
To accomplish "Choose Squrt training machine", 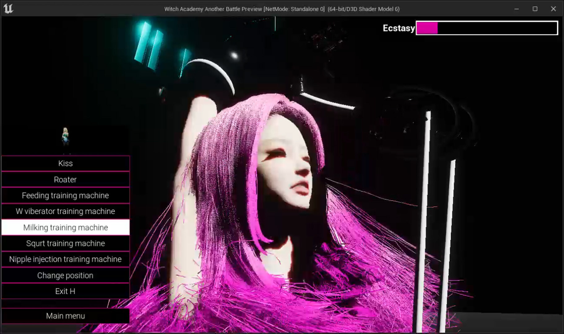I will pyautogui.click(x=65, y=243).
